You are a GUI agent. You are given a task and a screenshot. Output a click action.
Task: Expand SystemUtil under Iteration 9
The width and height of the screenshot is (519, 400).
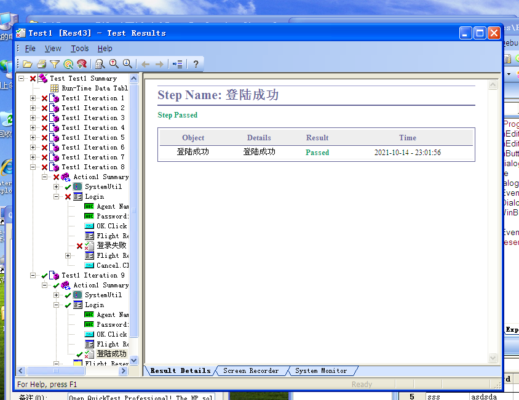point(57,295)
